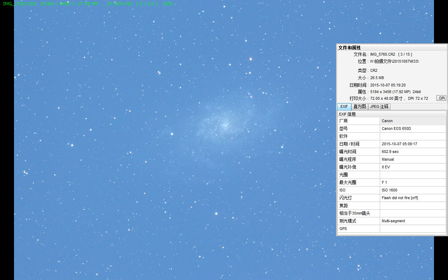
Task: Click the path H:\拍摄文件\20151007\M33\
Action: (x=394, y=61)
